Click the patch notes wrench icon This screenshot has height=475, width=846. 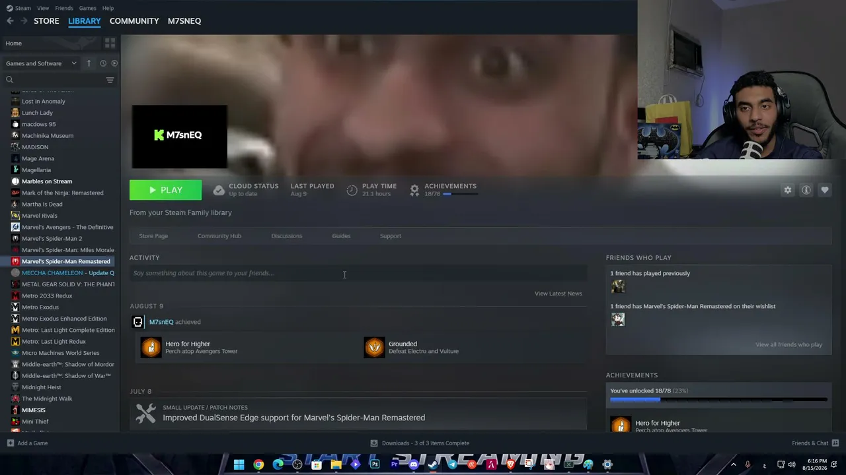pos(145,413)
